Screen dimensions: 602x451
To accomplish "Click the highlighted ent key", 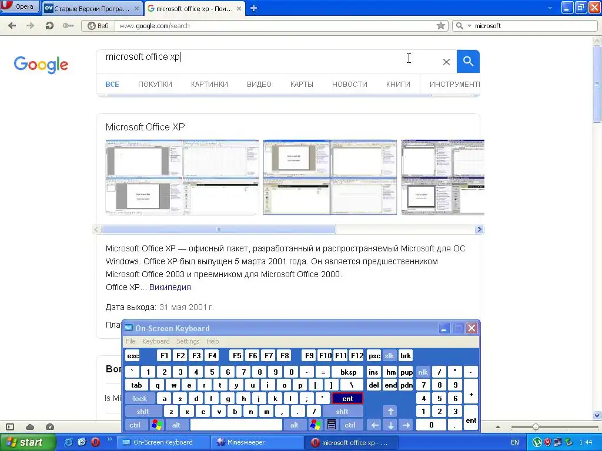I will point(347,399).
